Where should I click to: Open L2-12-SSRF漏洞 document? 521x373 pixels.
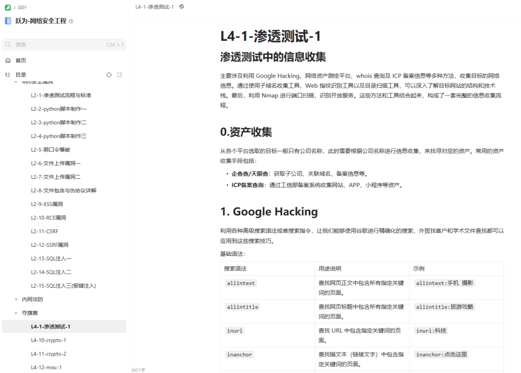pos(50,245)
